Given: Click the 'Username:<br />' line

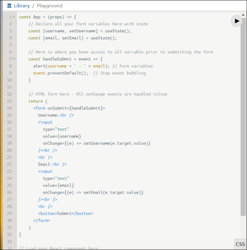Looking at the screenshot, I should (x=56, y=115).
